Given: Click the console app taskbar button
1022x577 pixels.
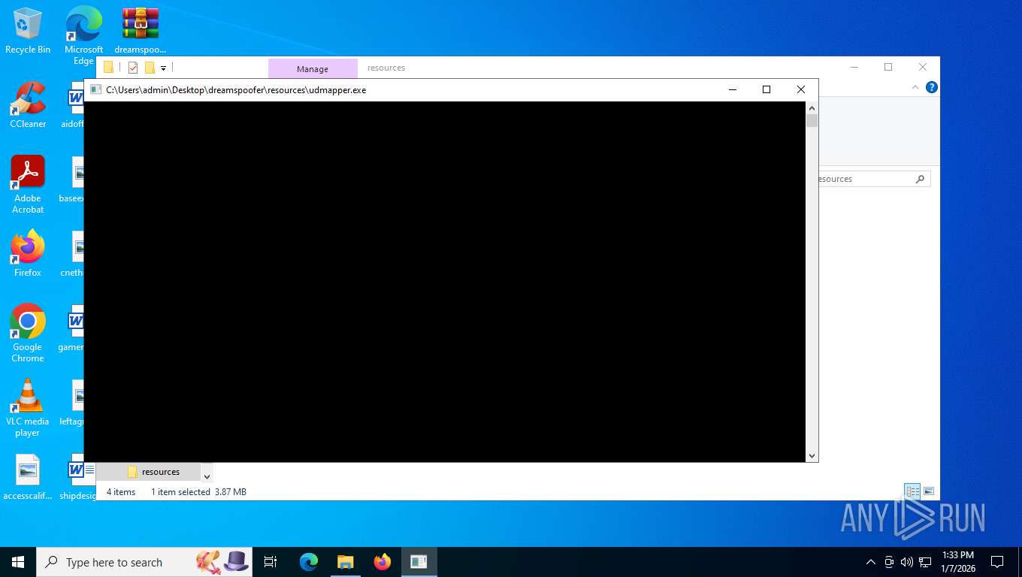Looking at the screenshot, I should point(419,562).
